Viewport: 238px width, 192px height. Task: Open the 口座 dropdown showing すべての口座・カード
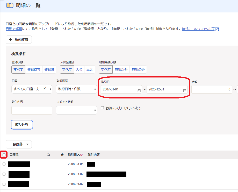(32, 89)
